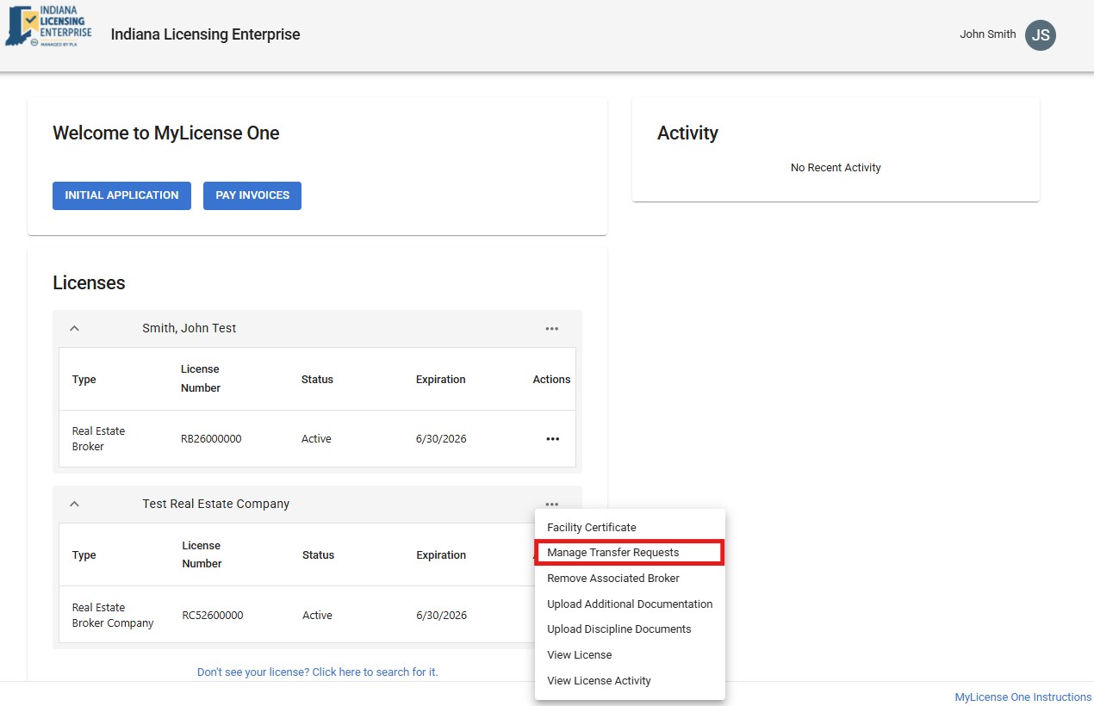The image size is (1094, 706).
Task: Click the INITIAL APPLICATION button
Action: [121, 195]
